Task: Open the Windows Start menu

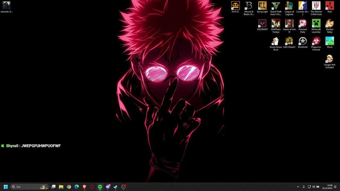Action: (x=6, y=187)
